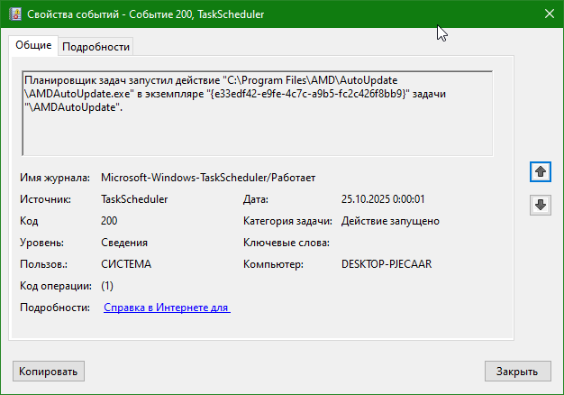Select task category Действие запущено

pos(390,221)
